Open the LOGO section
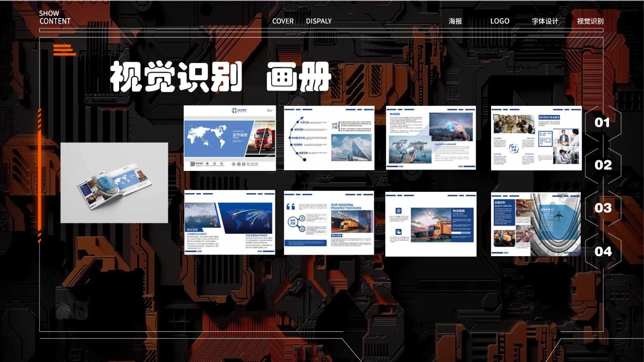 [x=499, y=21]
